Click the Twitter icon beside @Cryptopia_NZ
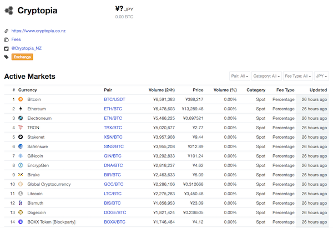Image resolution: width=333 pixels, height=228 pixels. 6,48
